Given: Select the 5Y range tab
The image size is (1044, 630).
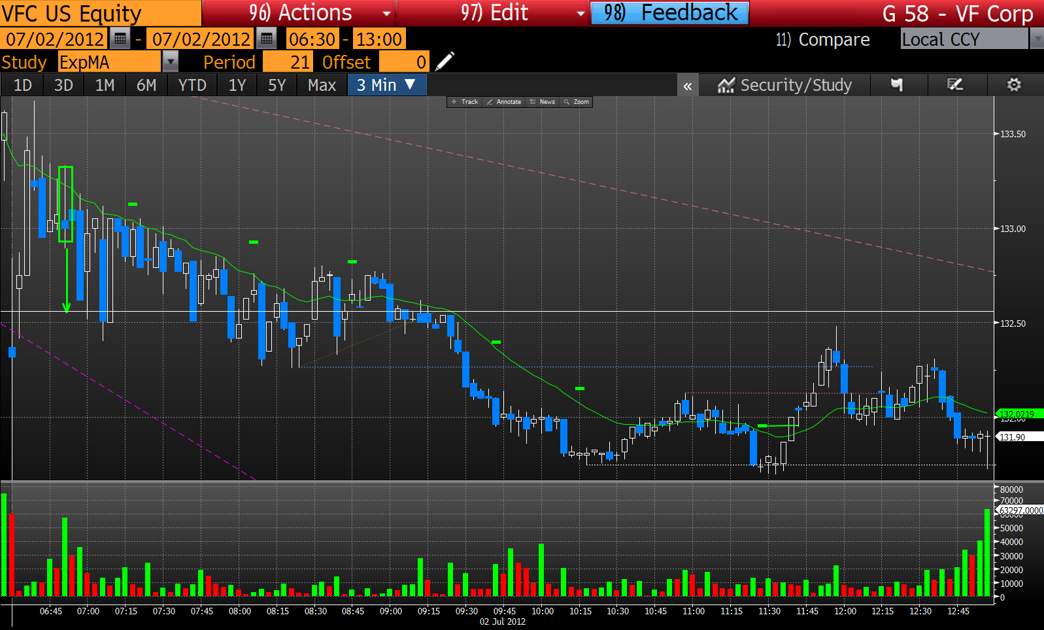Looking at the screenshot, I should point(277,85).
